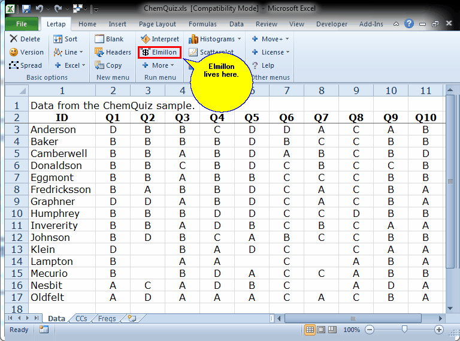Click the Delete icon in Basic options

tap(25, 39)
